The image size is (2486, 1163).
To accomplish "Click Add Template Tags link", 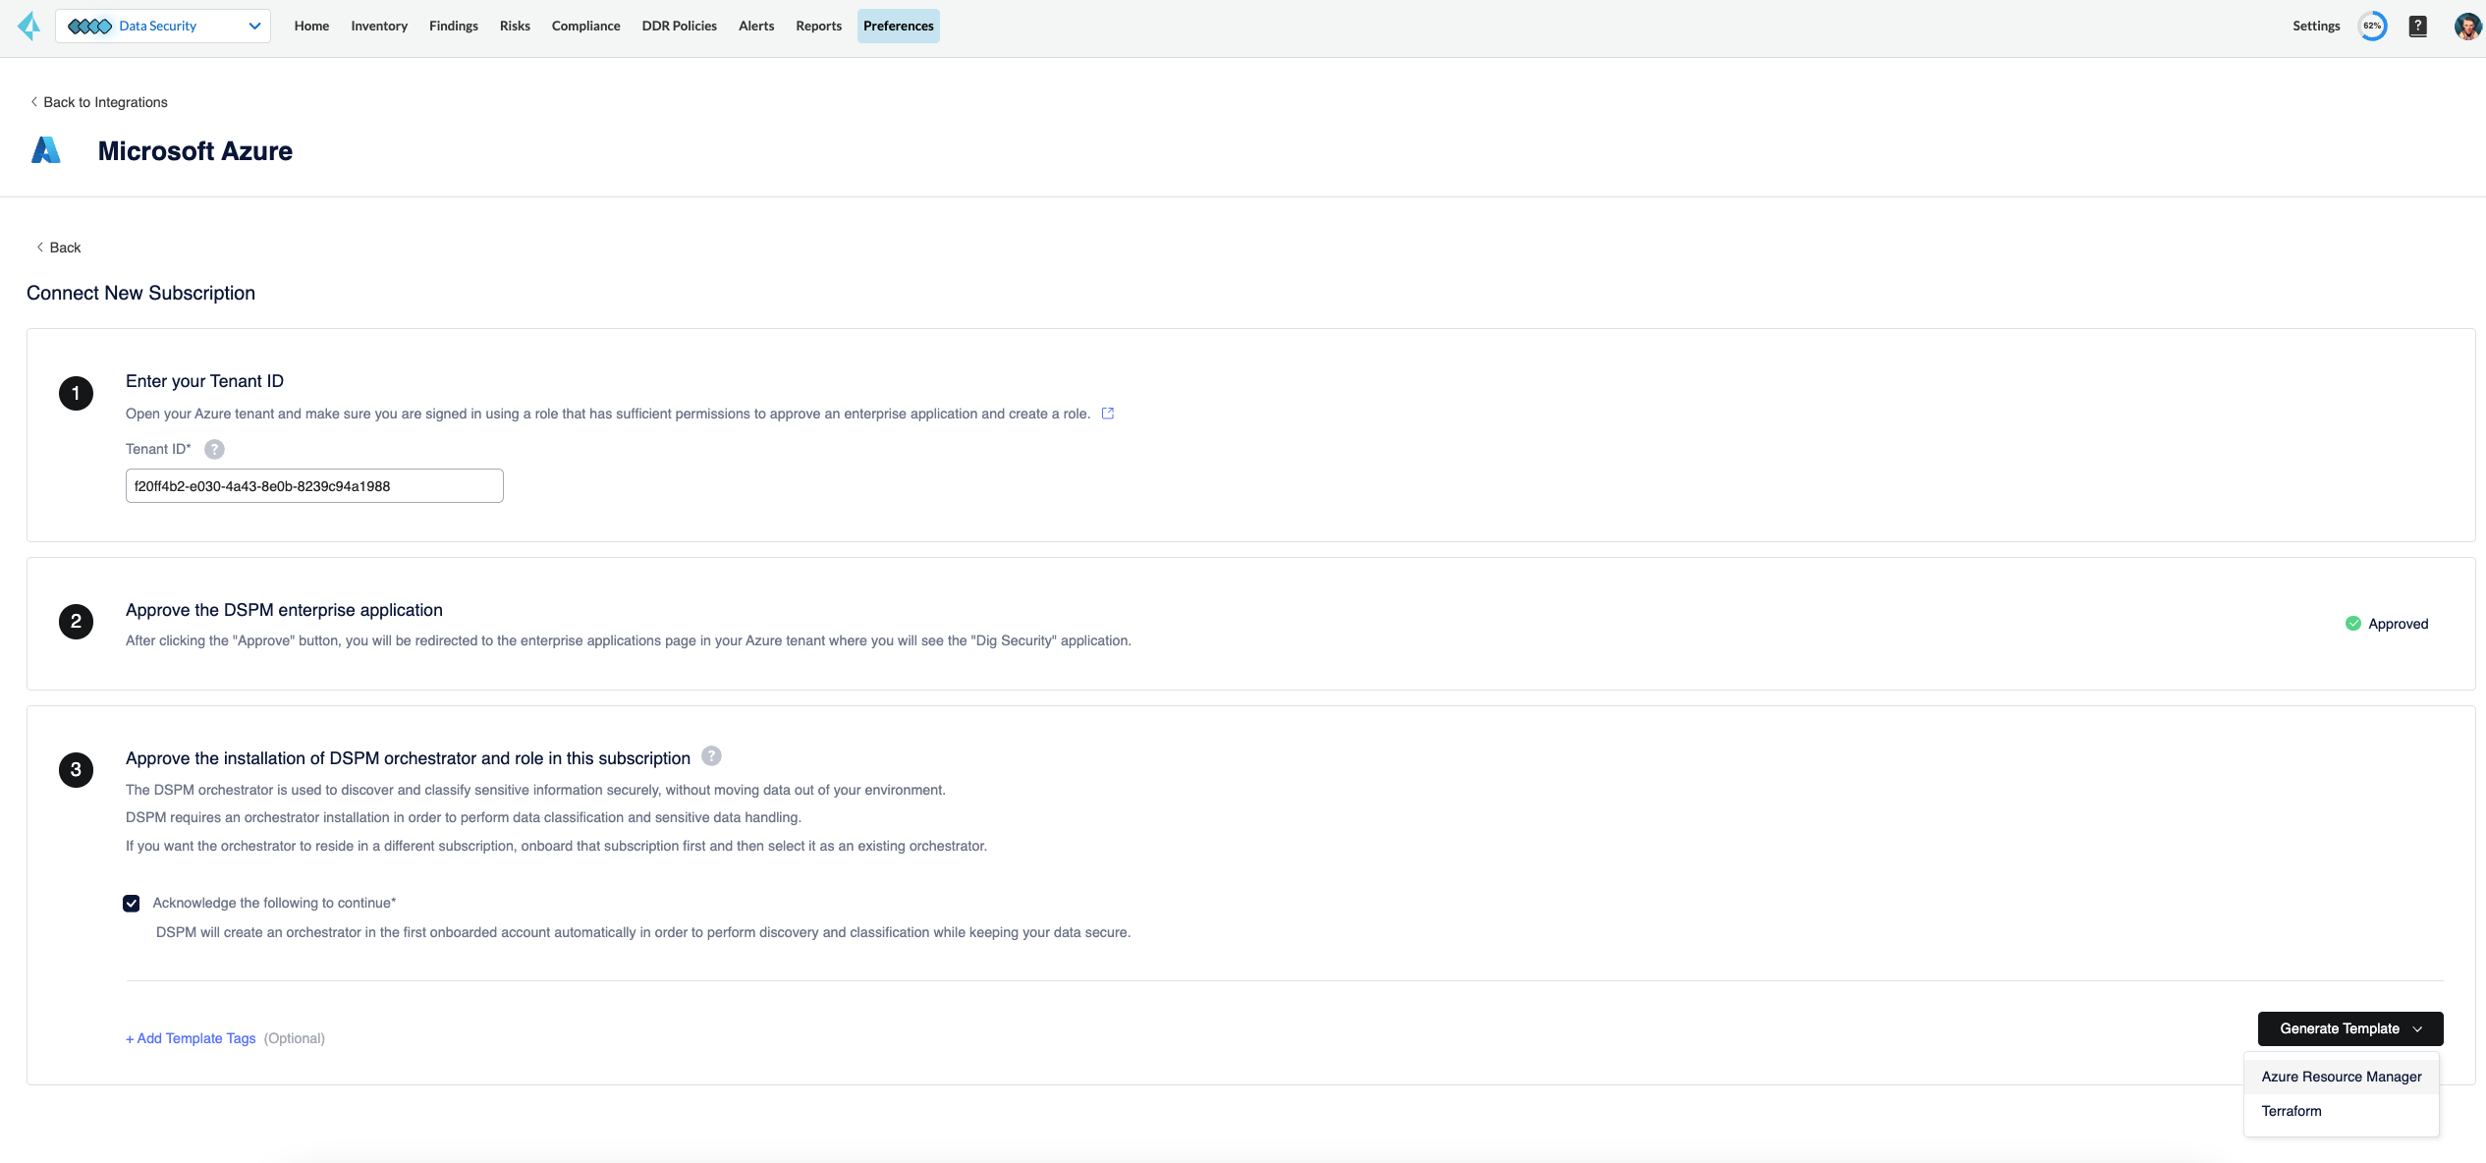I will [191, 1038].
